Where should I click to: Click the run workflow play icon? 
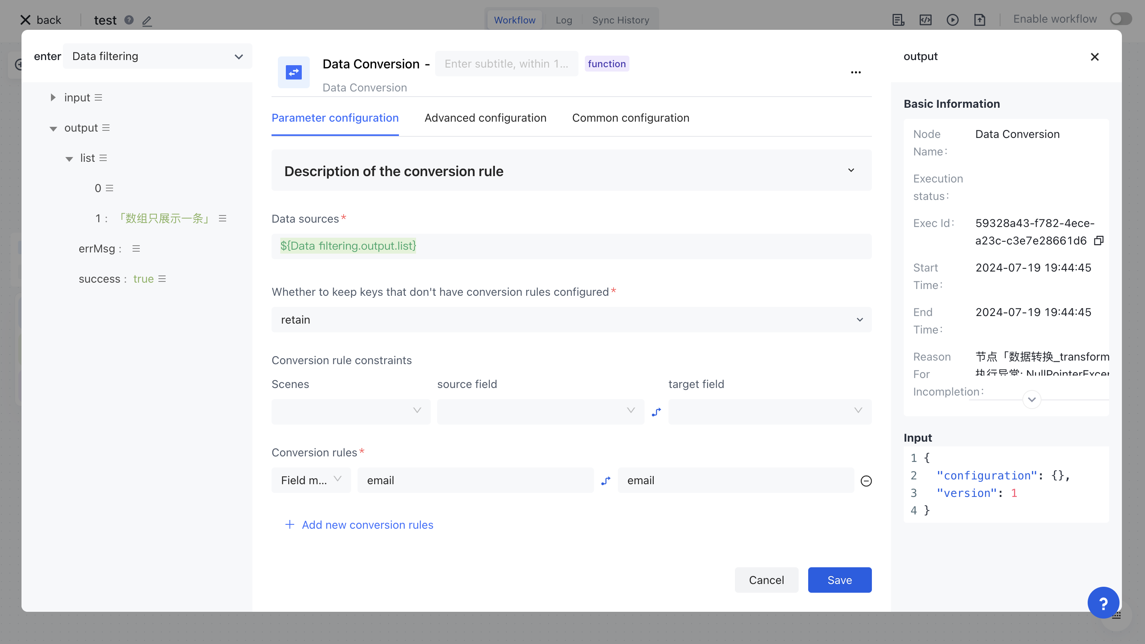pos(952,20)
